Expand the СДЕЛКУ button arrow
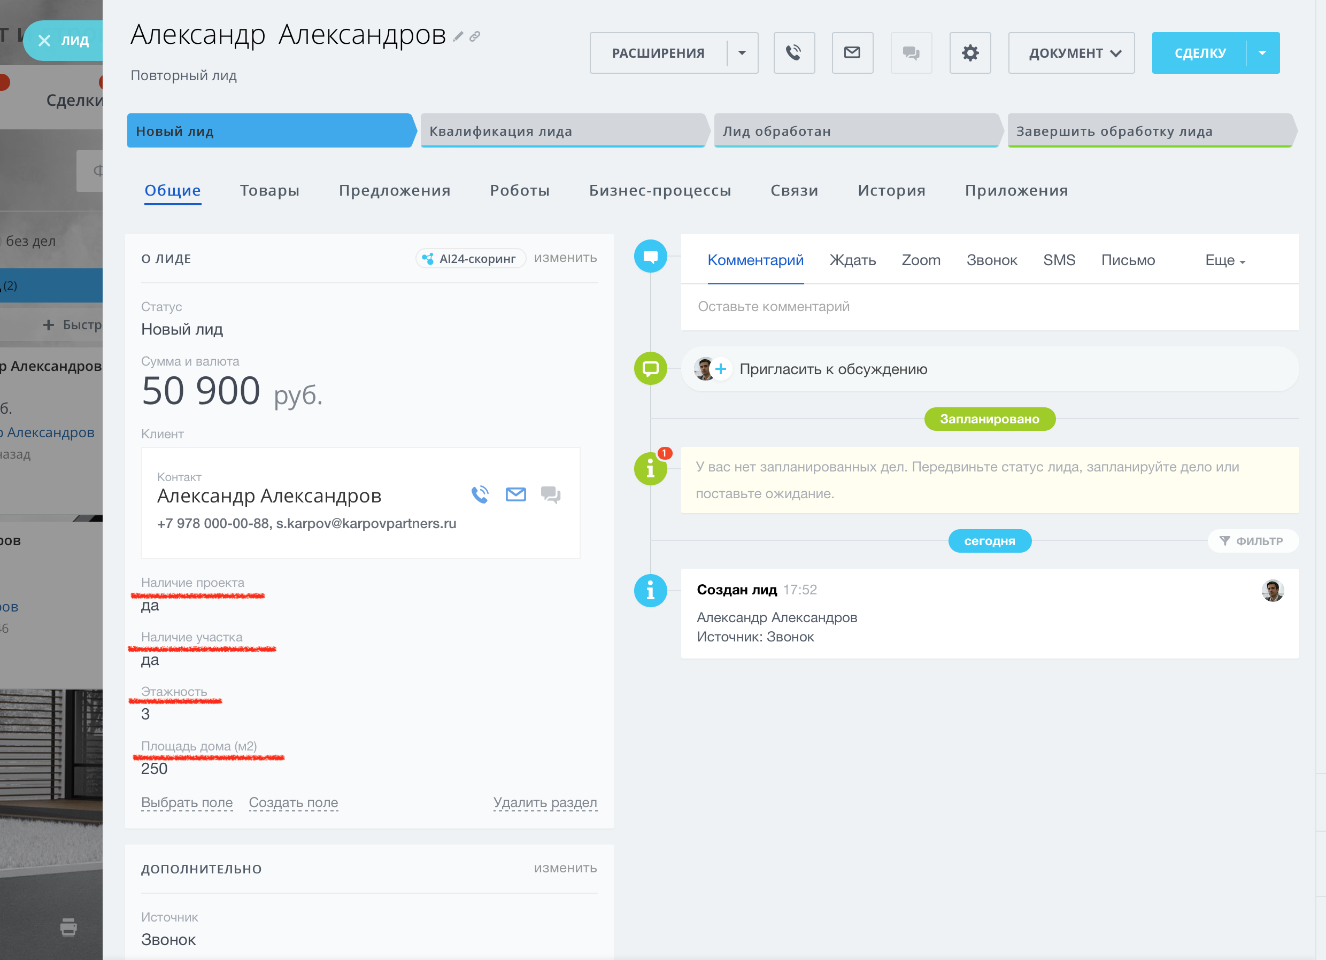 click(x=1262, y=53)
